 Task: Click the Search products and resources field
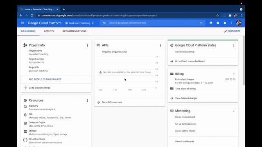(x=153, y=23)
